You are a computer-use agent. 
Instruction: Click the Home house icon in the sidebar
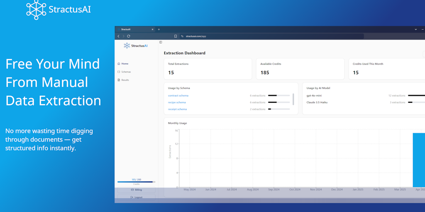click(x=119, y=64)
